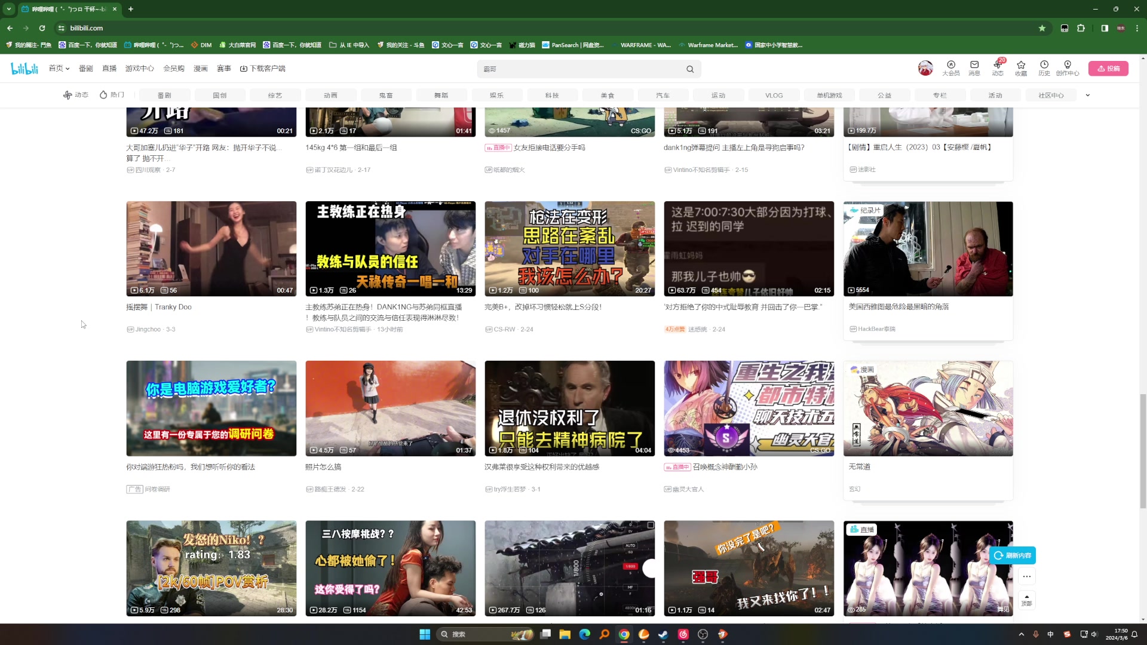
Task: Click the browser reload icon
Action: [42, 28]
